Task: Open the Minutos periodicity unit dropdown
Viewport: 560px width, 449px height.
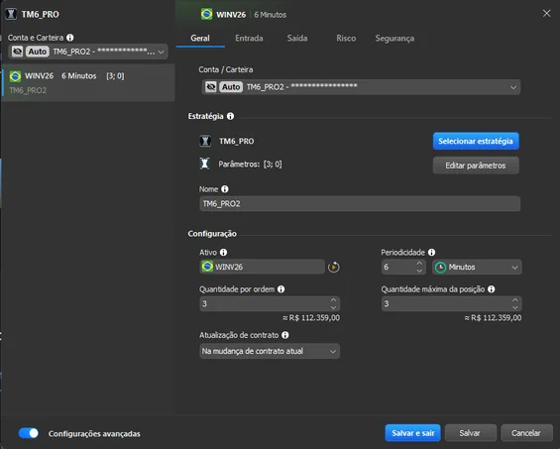Action: [477, 268]
